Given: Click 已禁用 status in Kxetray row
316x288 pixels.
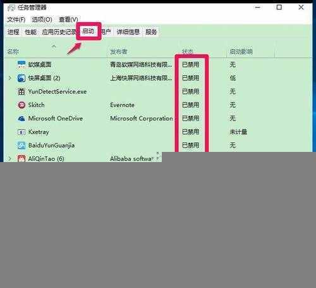Looking at the screenshot, I should coord(191,132).
